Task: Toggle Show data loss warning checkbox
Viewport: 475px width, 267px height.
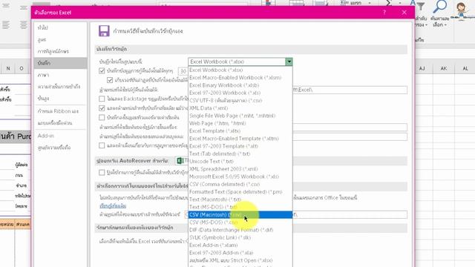Action: point(102,145)
